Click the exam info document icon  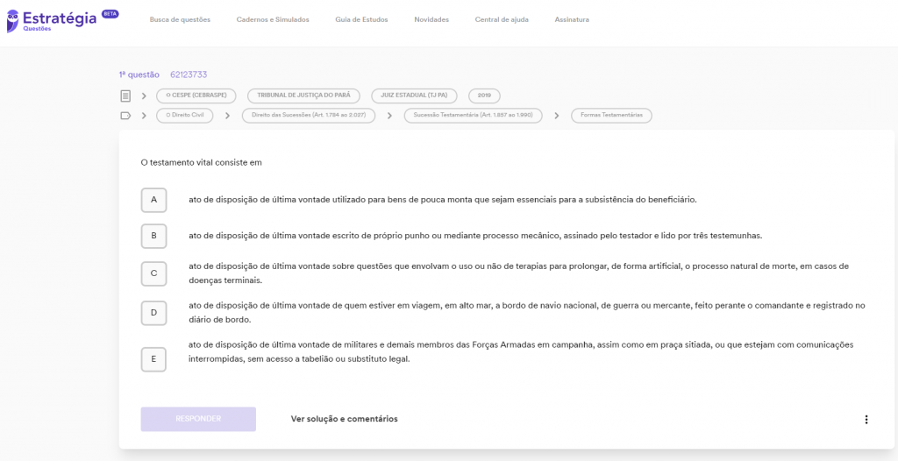(125, 96)
